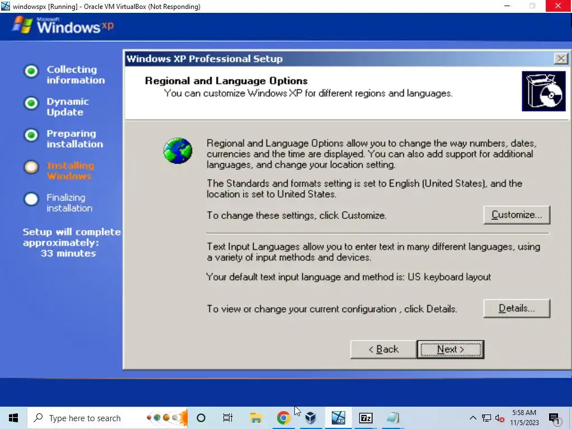Open the notepad-like app in taskbar

393,418
